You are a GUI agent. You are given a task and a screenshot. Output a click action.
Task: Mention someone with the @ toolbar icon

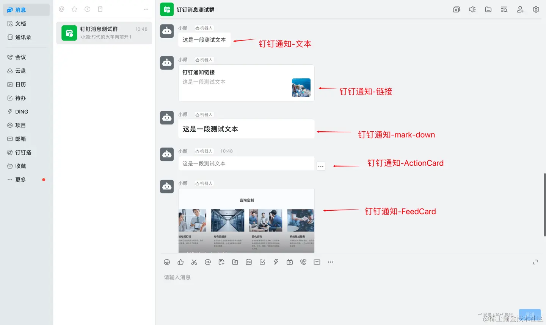pyautogui.click(x=208, y=262)
